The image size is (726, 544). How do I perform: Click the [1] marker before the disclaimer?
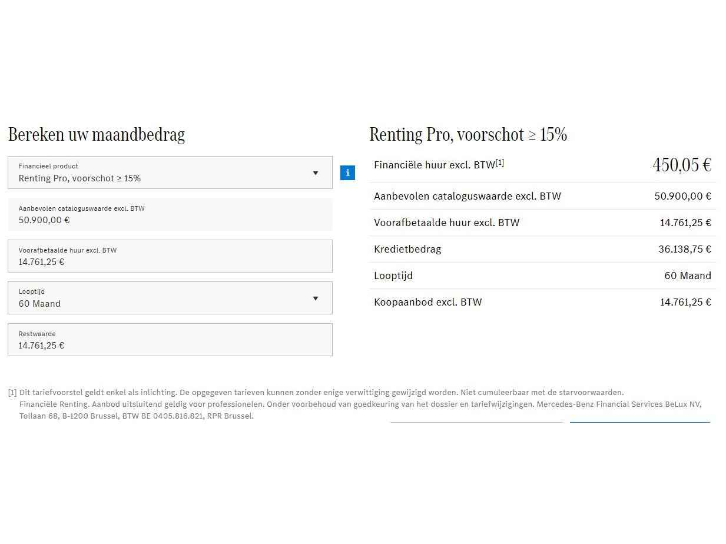[x=12, y=393]
